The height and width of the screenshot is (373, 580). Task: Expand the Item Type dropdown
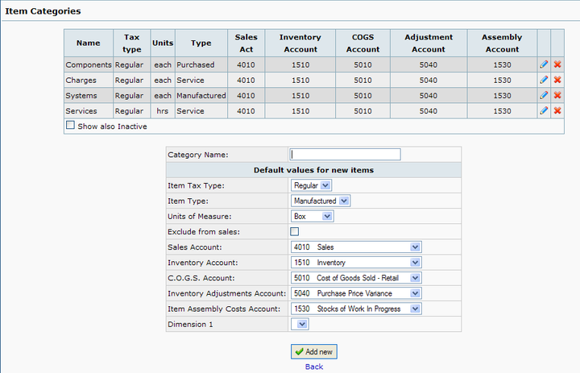[x=320, y=201]
